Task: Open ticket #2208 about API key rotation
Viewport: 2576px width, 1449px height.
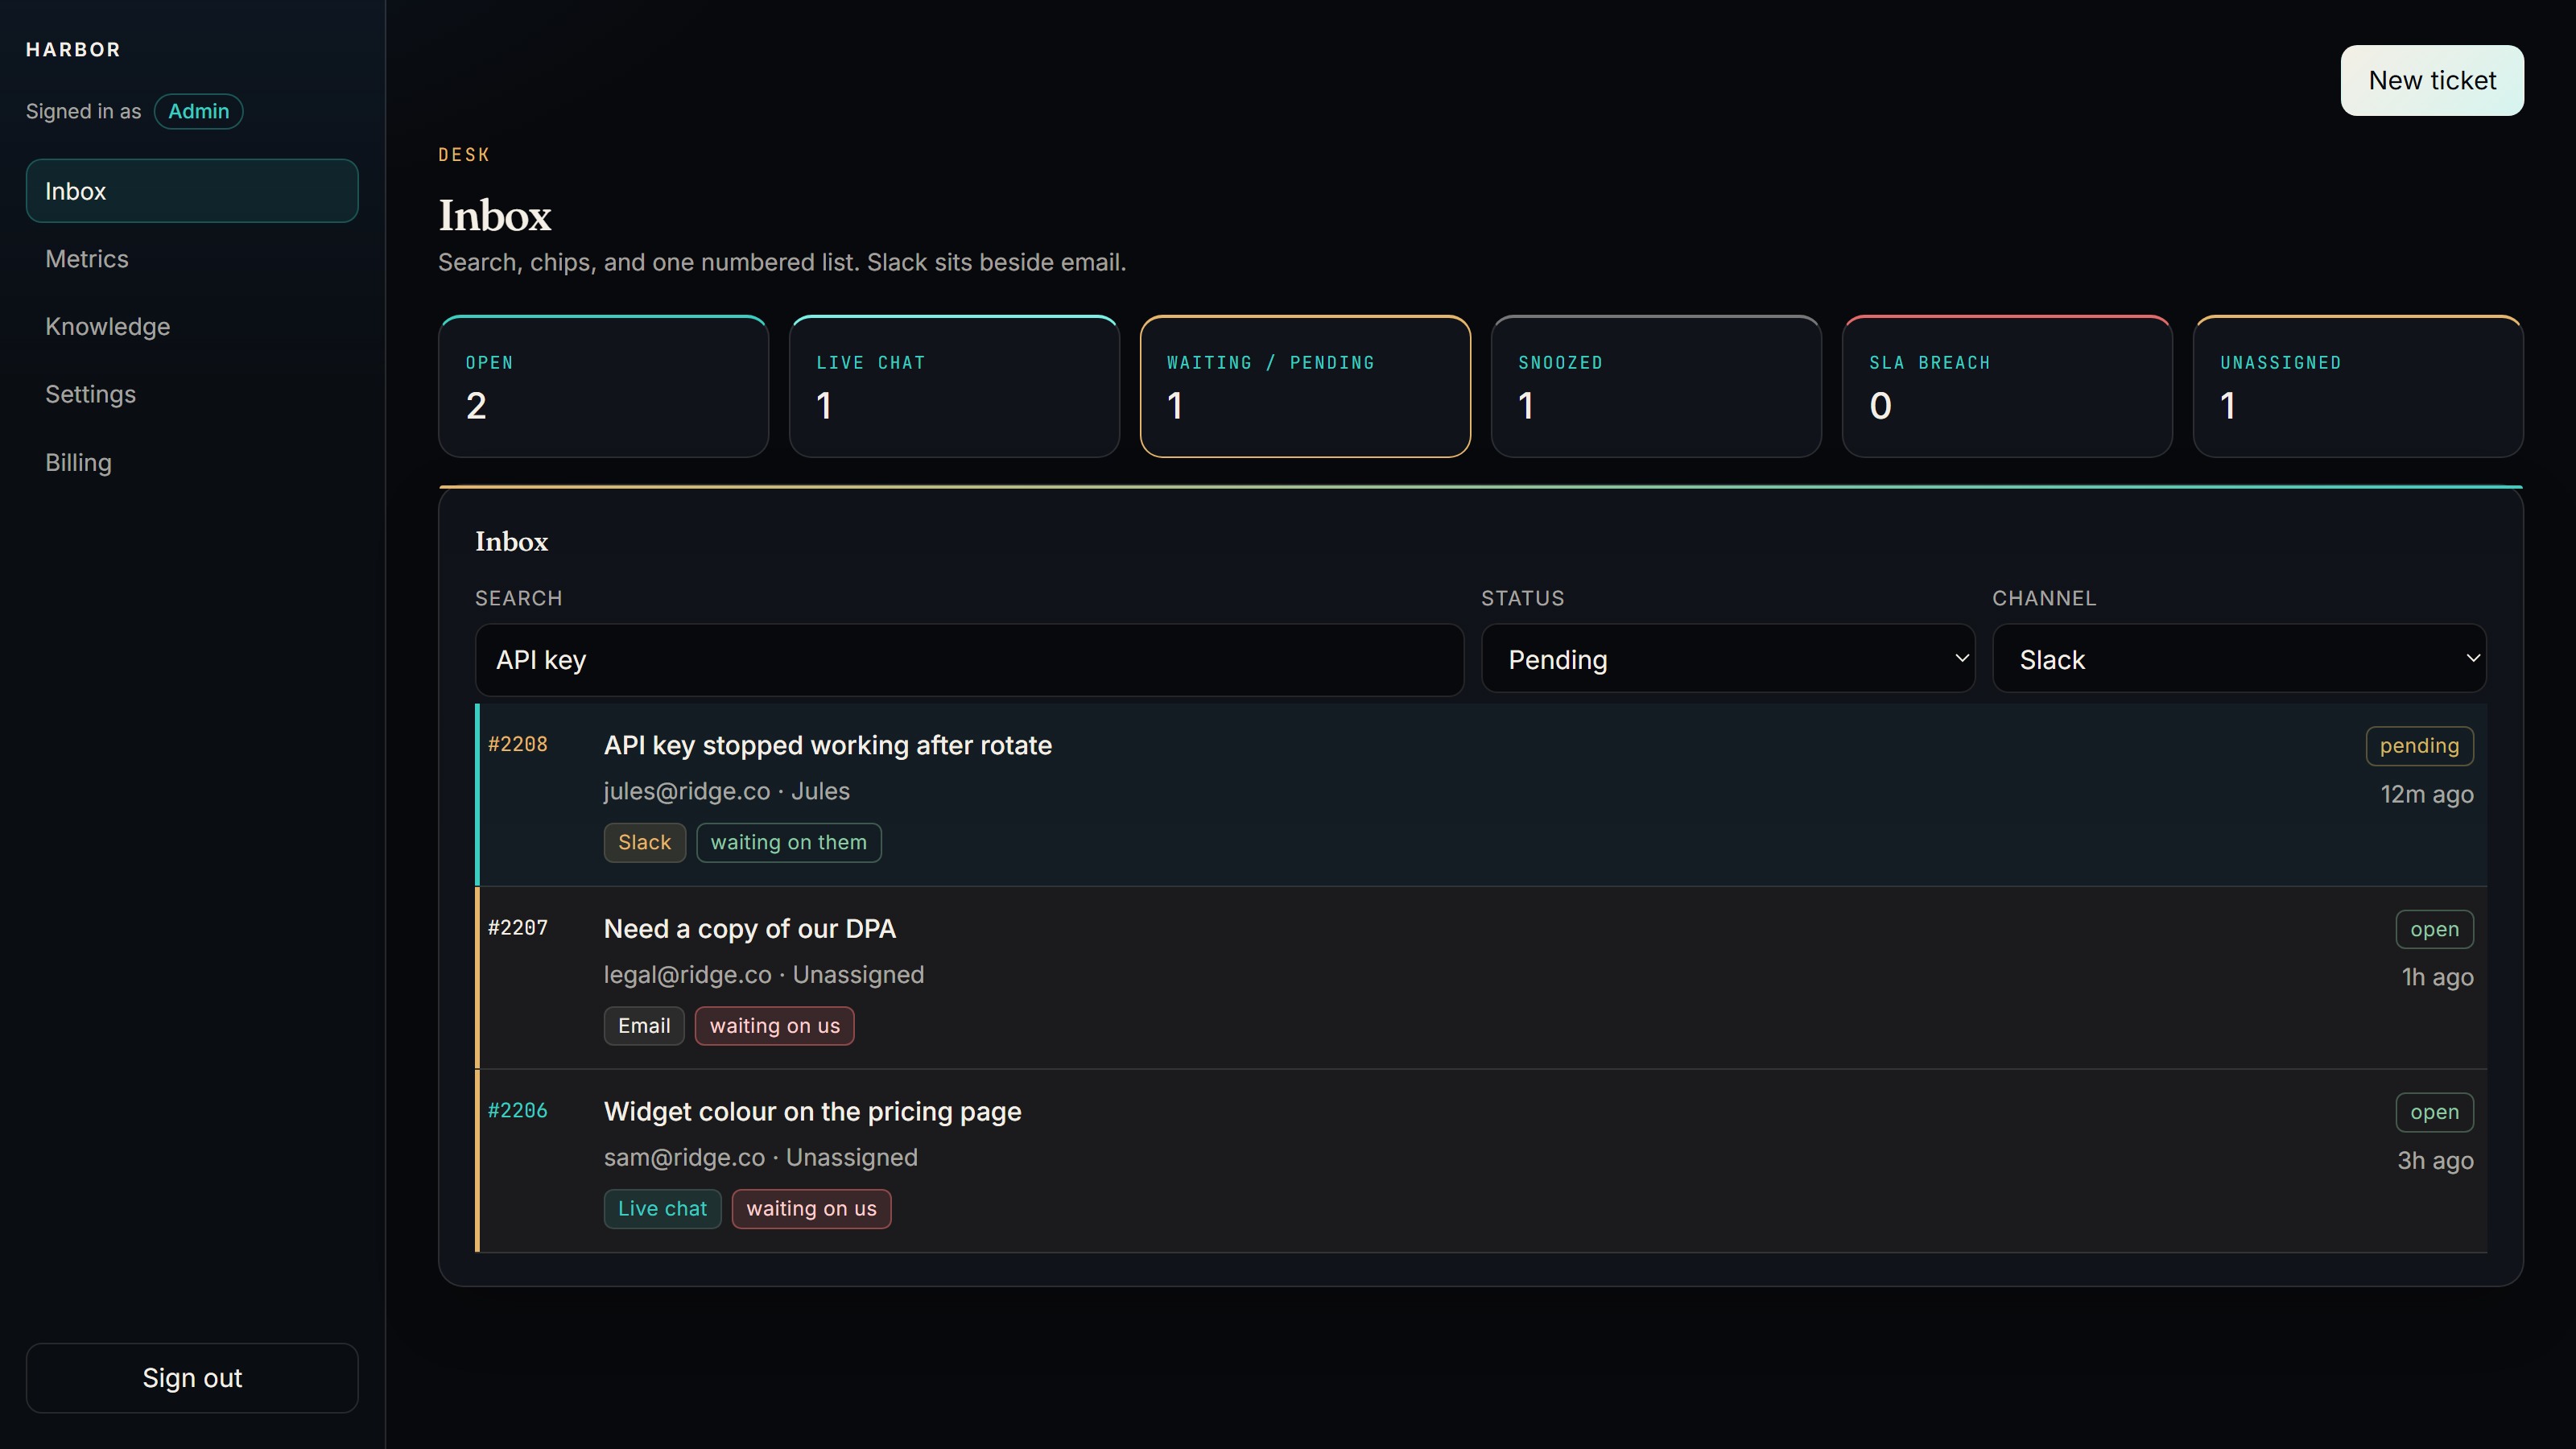Action: [1481, 795]
